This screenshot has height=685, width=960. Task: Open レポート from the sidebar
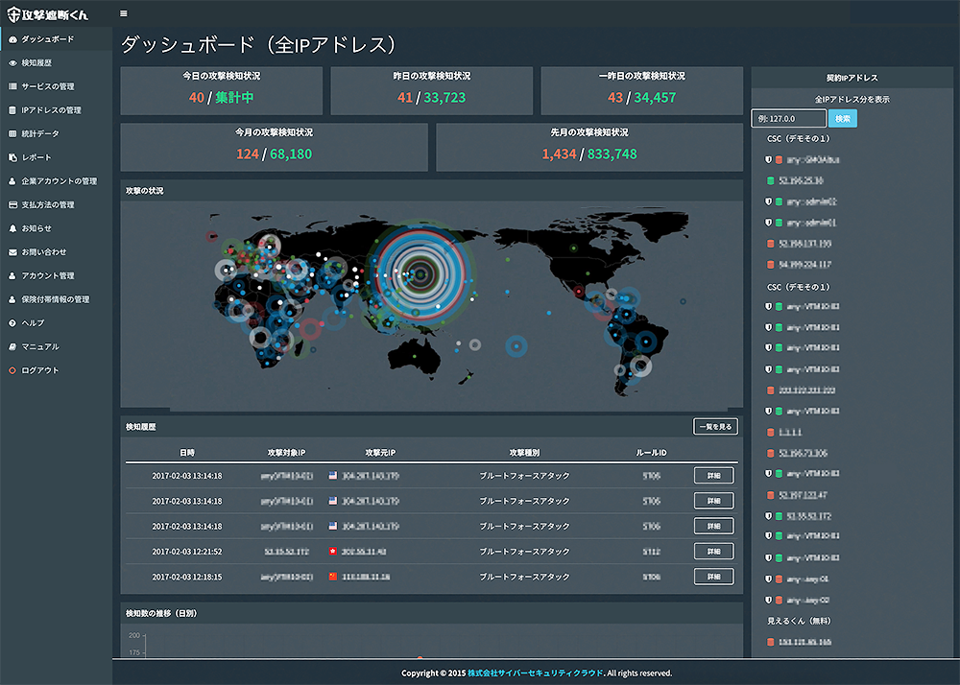(x=36, y=157)
